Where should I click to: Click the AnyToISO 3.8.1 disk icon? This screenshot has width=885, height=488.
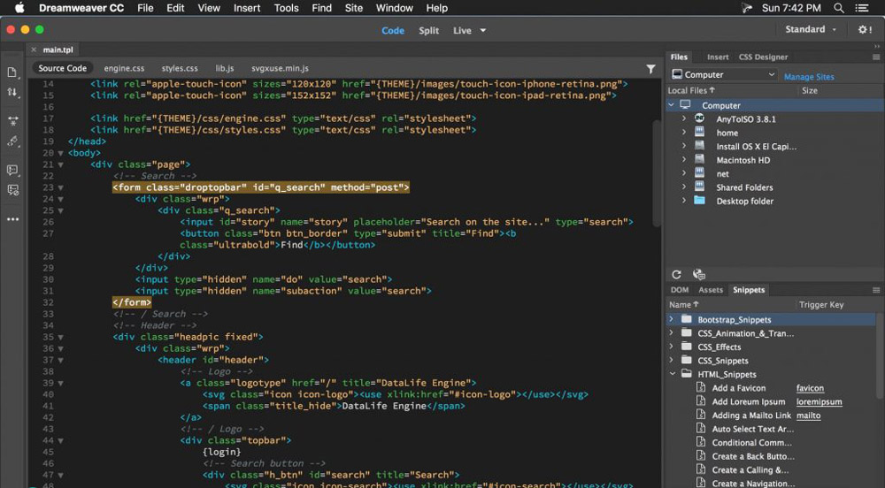coord(699,118)
